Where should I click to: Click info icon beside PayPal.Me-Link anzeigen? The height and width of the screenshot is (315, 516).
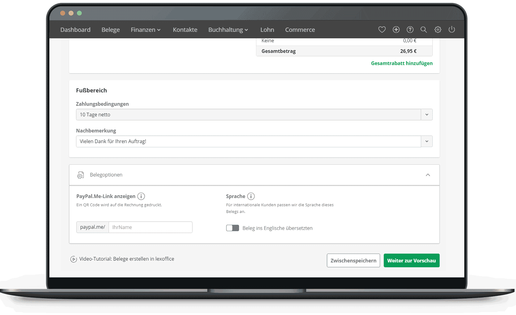[141, 196]
